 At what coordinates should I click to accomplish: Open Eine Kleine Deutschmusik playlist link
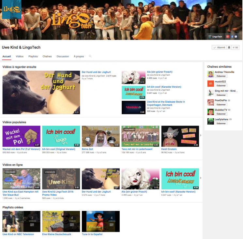(56, 234)
